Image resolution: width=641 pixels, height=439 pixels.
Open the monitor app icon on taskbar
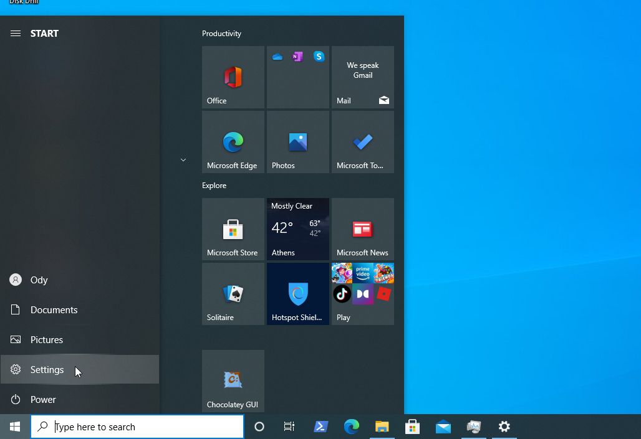pos(474,427)
